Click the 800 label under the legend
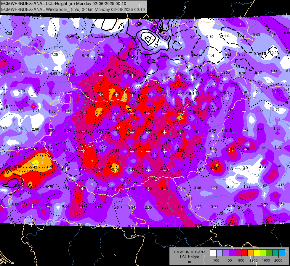This screenshot has width=290, height=266. [x=241, y=260]
